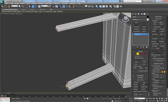Viewport: 168px width, 102px height.
Task: Open the Graph Editors menu
Action: 48,3
